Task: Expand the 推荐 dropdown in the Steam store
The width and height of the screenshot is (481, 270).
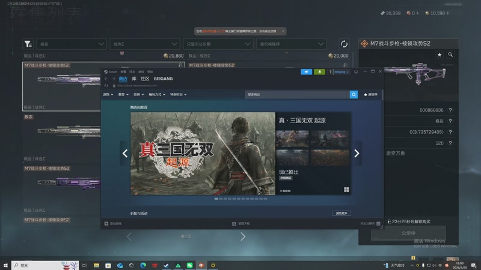Action: coord(123,95)
